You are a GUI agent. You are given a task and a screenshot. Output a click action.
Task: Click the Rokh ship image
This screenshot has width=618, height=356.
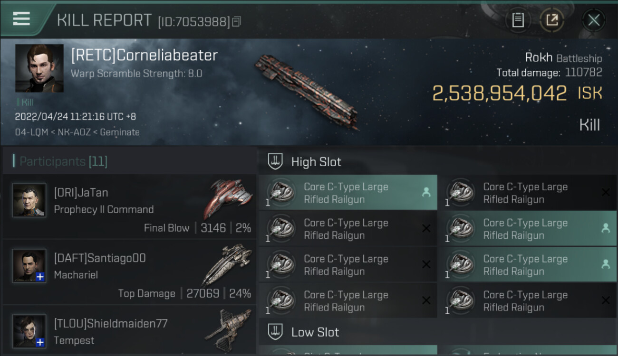tap(307, 92)
